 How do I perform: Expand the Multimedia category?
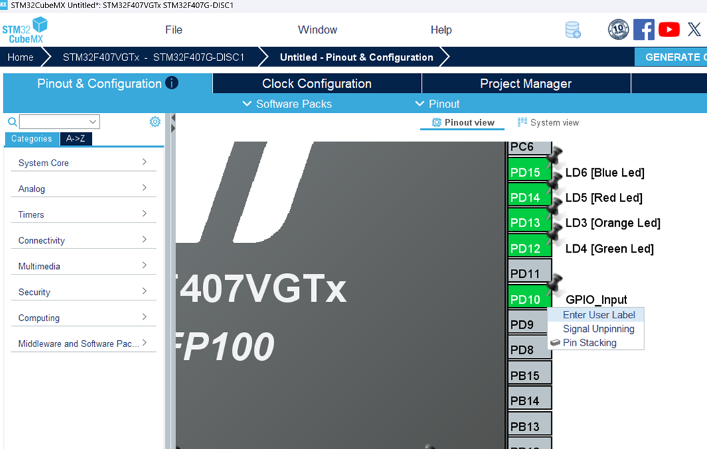(84, 266)
